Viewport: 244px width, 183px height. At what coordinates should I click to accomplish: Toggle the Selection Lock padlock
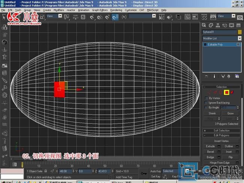[x=45, y=171]
